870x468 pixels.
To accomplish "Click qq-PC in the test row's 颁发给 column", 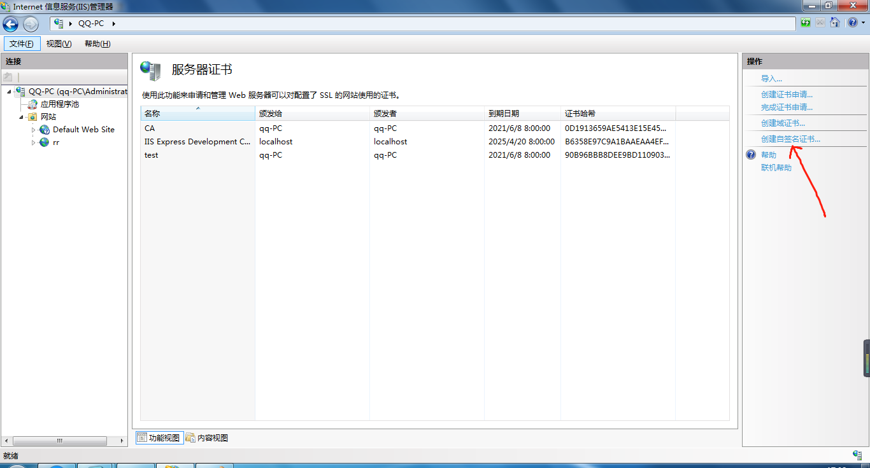I will 271,155.
